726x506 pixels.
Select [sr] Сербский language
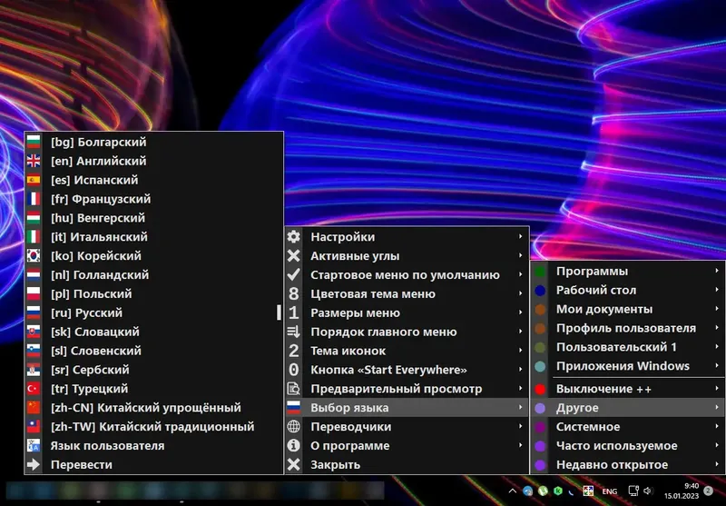tap(153, 370)
